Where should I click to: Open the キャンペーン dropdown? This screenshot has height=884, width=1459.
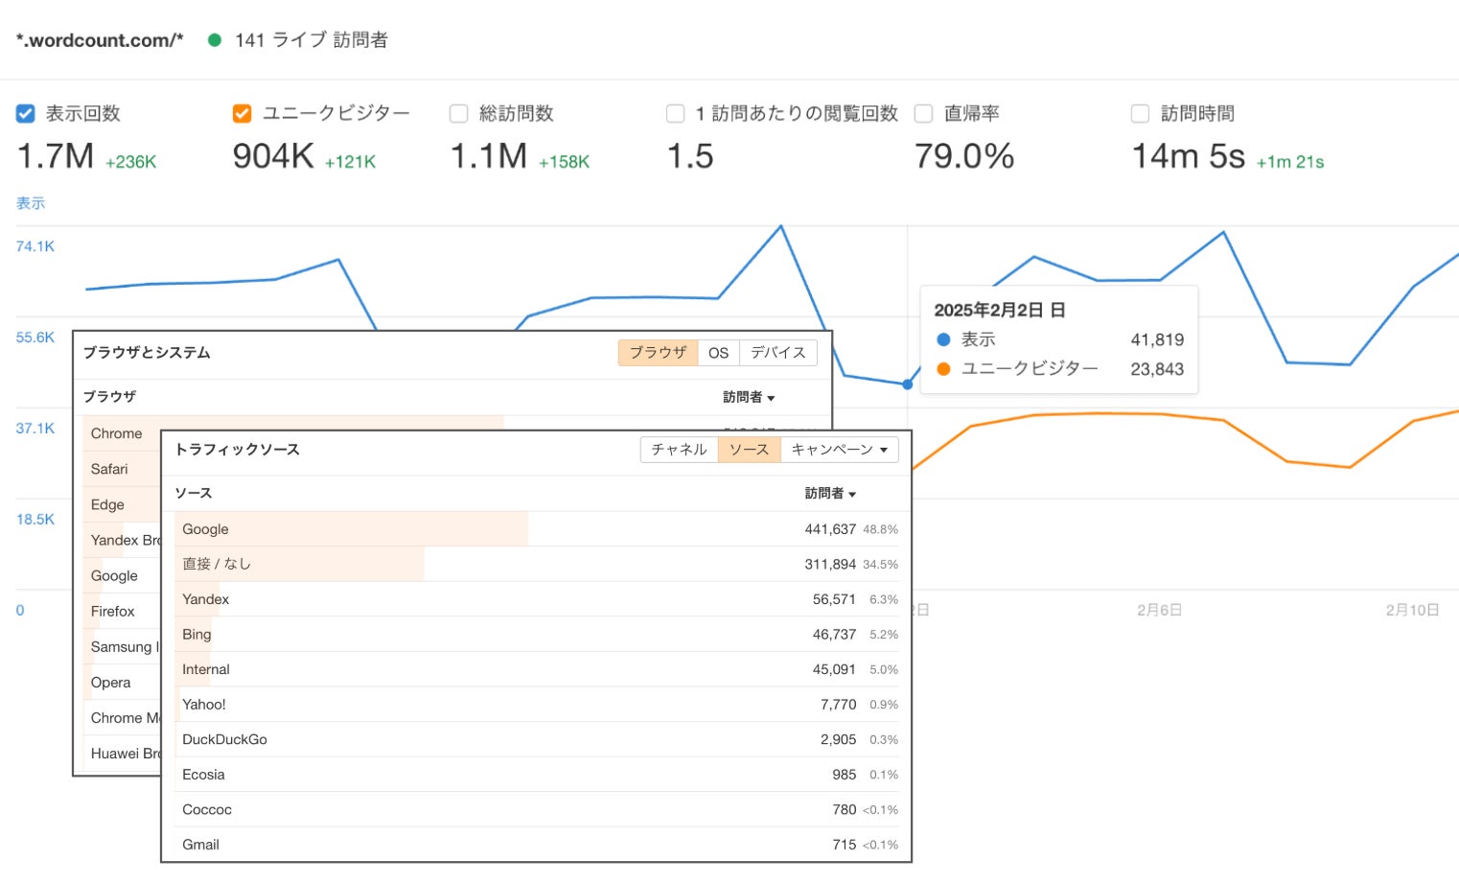point(839,450)
